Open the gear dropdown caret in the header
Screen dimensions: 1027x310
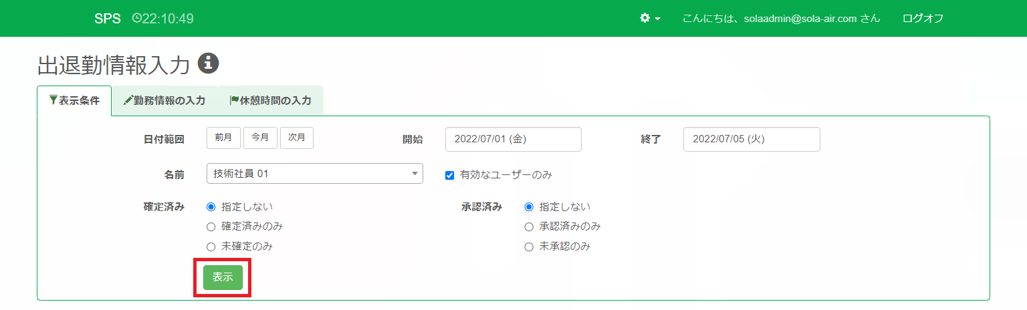[658, 19]
